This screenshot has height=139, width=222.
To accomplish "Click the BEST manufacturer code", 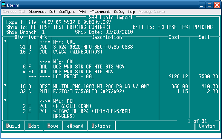I will (x=45, y=86).
